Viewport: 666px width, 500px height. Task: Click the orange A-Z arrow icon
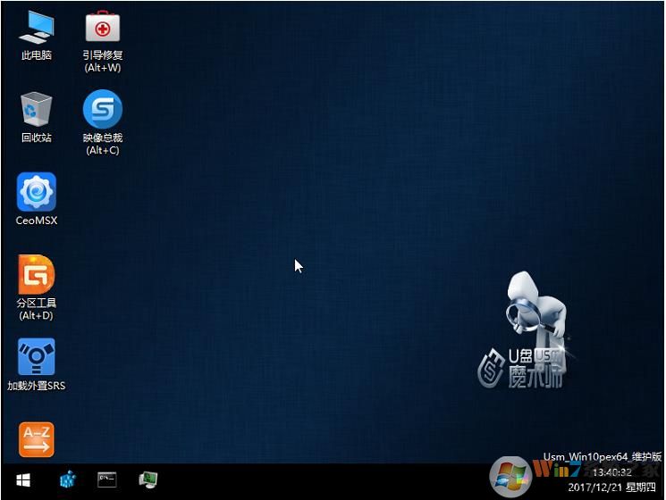[37, 438]
